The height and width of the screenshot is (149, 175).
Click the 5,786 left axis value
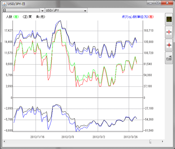(x=9, y=75)
